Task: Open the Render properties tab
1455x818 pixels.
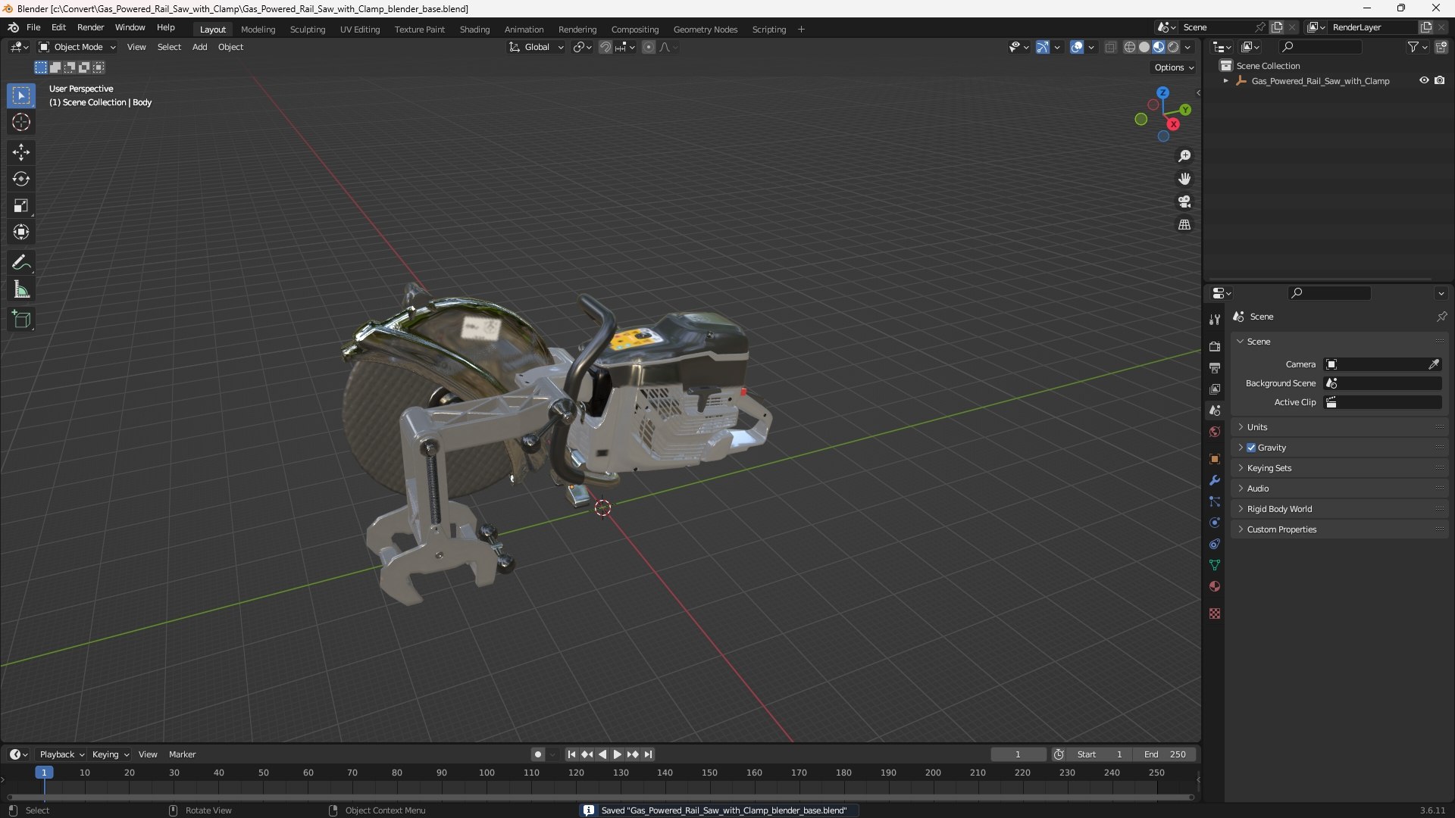Action: [1215, 346]
